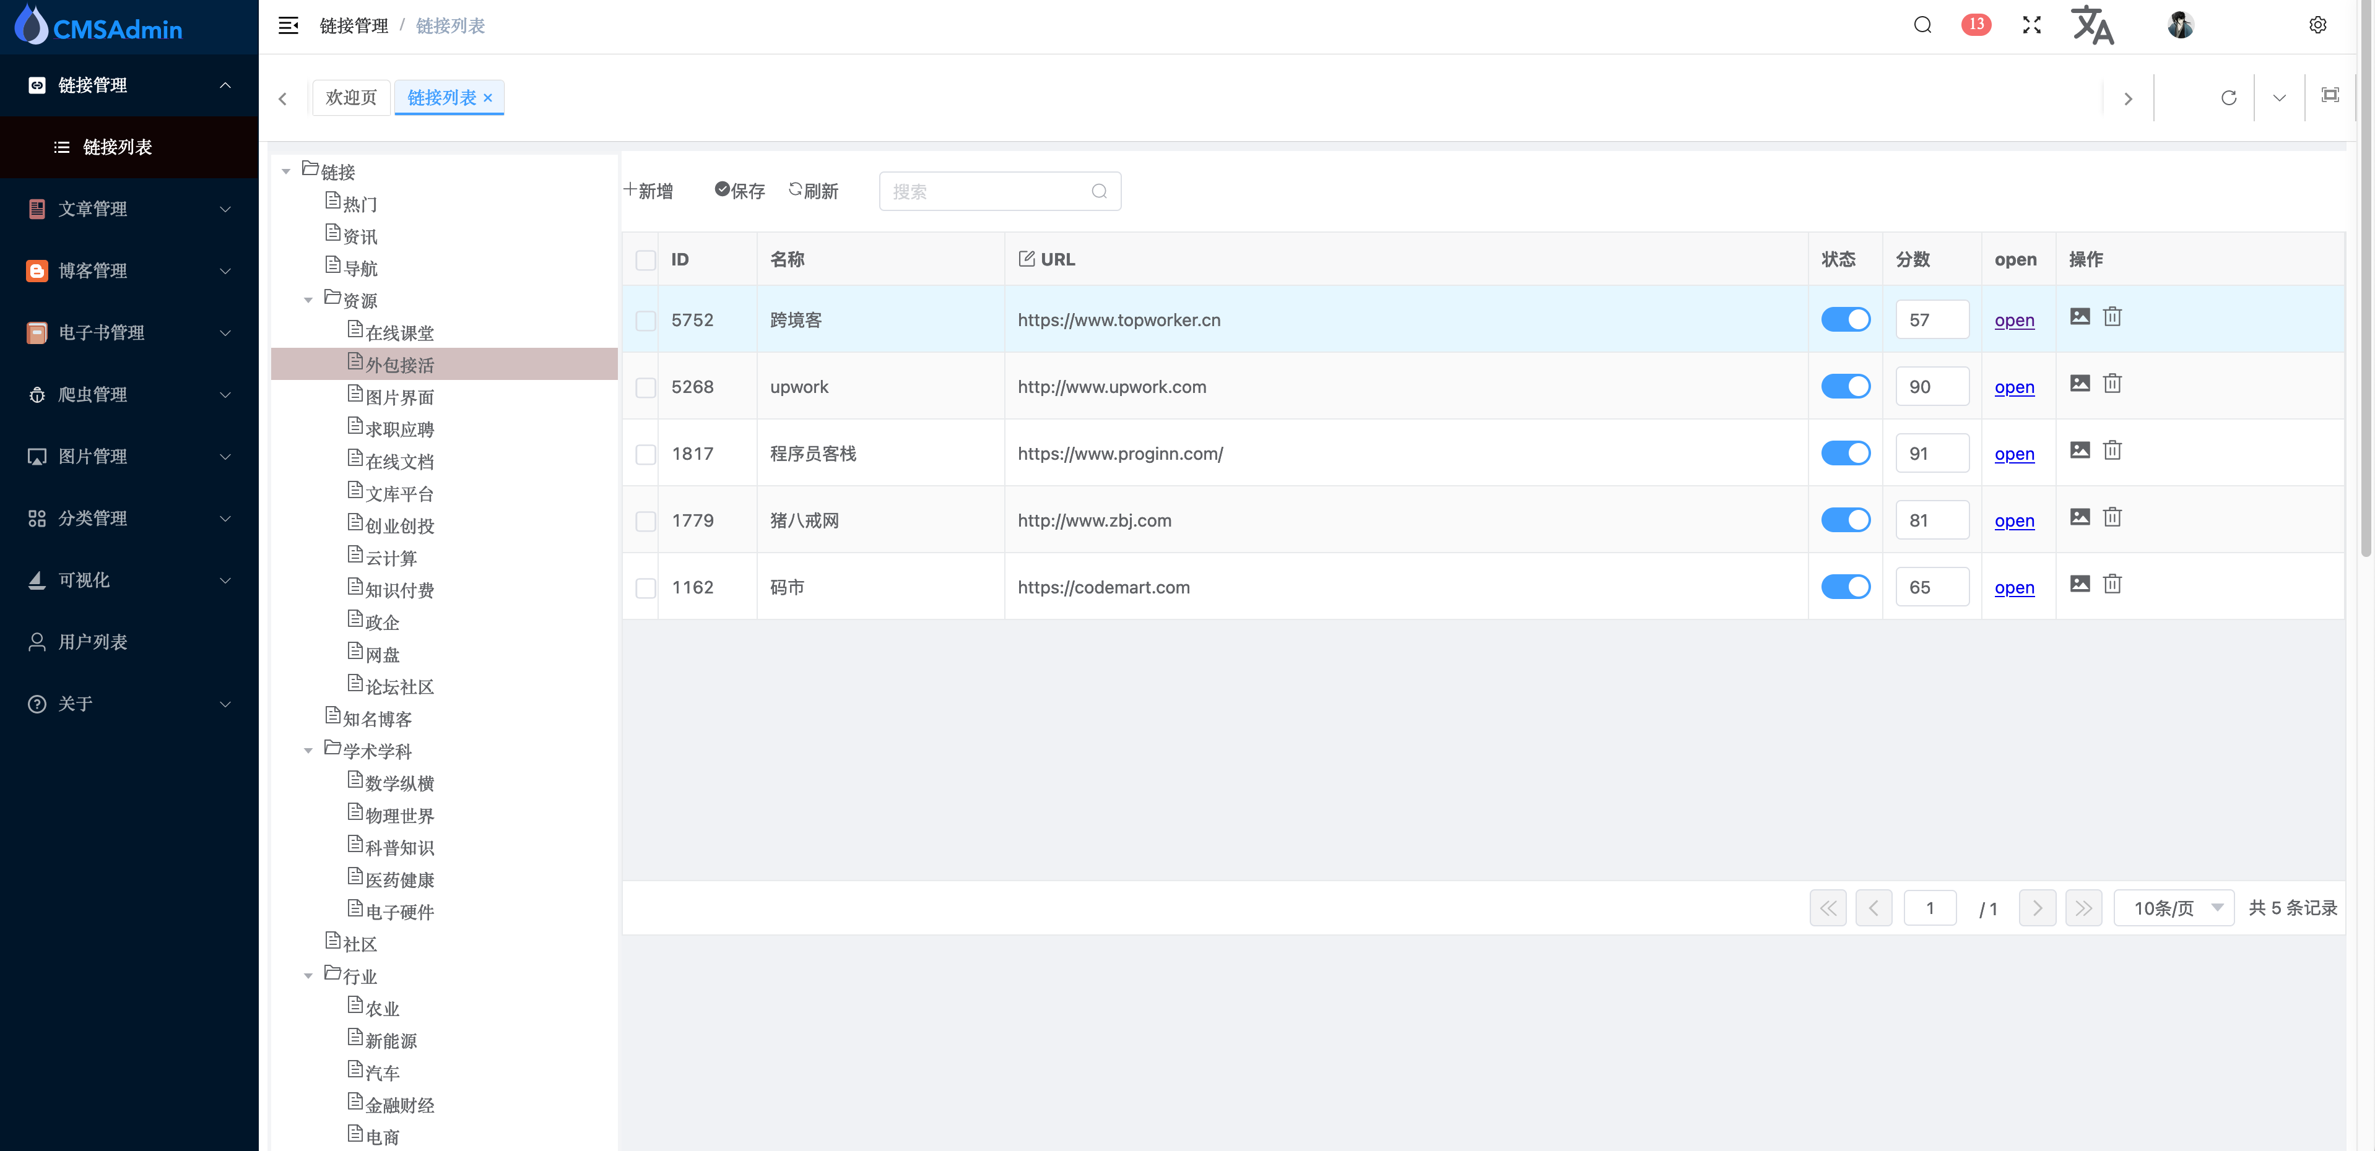Delete the upwork row with trash icon

point(2112,384)
